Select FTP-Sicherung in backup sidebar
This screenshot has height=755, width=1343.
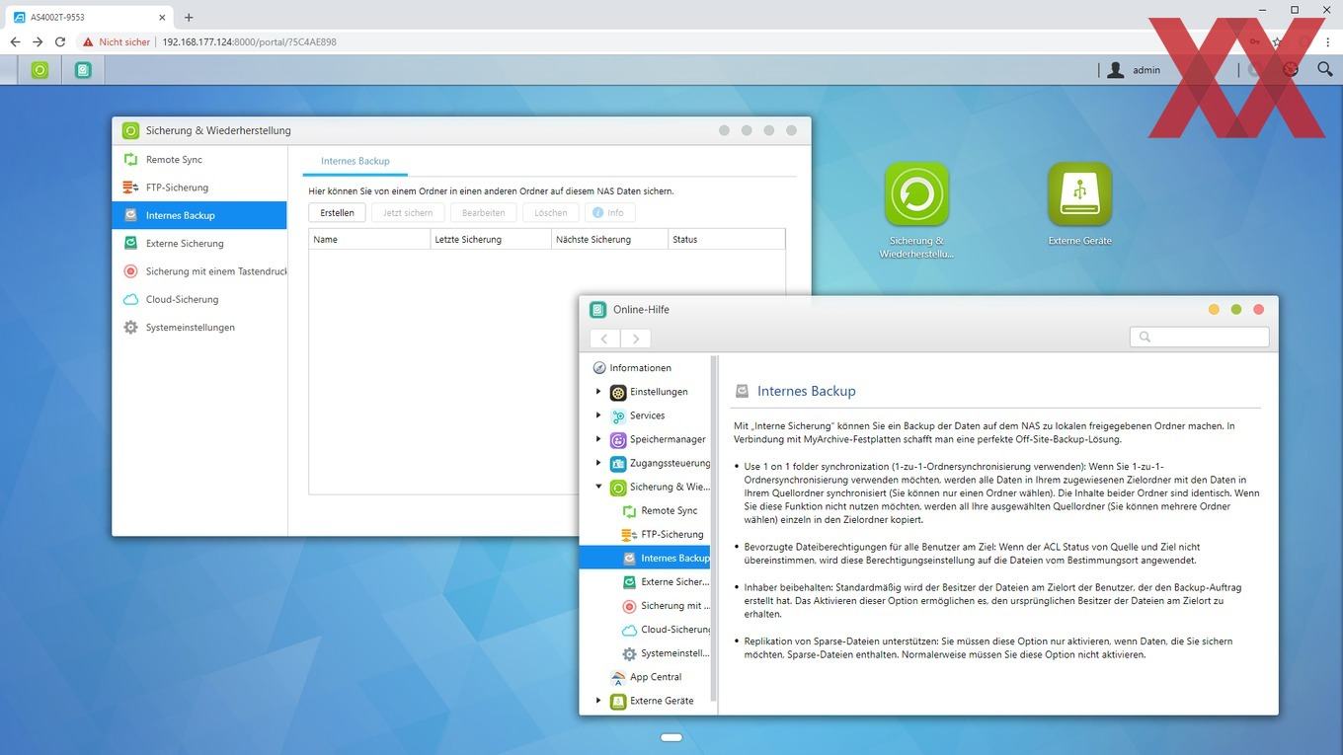coord(199,187)
